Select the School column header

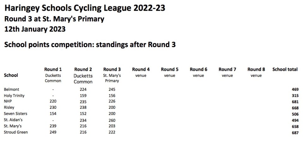point(11,75)
